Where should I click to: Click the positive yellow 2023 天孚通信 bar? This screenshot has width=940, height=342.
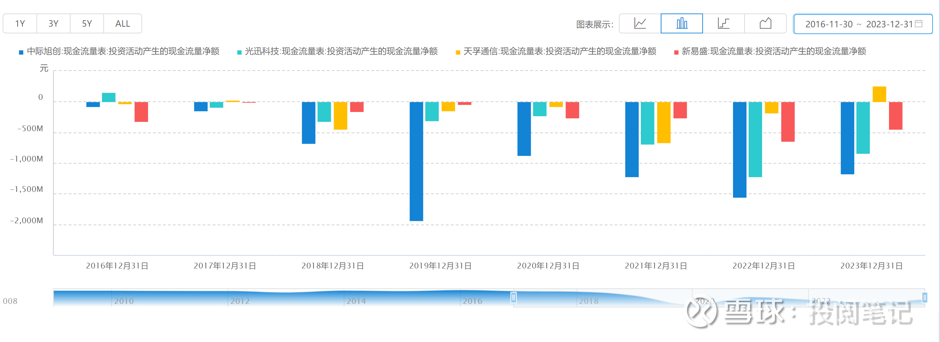pyautogui.click(x=880, y=94)
